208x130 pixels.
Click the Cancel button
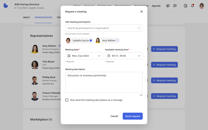[114, 116]
